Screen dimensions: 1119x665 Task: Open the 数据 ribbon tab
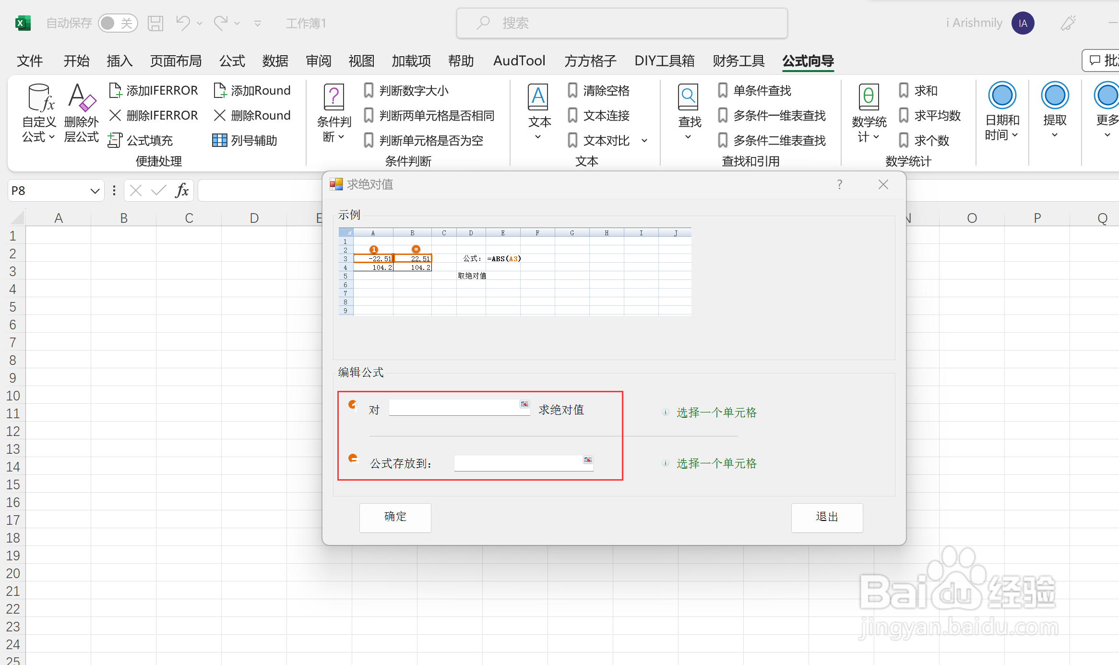point(275,61)
